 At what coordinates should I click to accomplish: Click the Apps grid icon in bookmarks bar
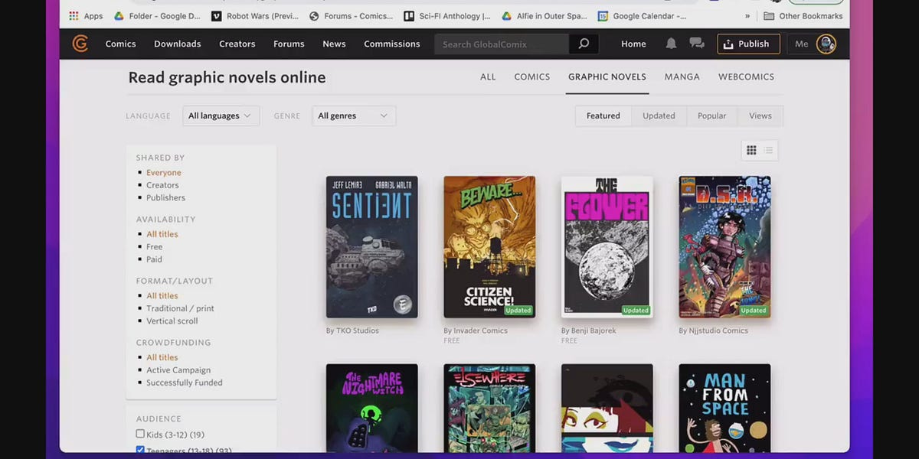point(74,15)
